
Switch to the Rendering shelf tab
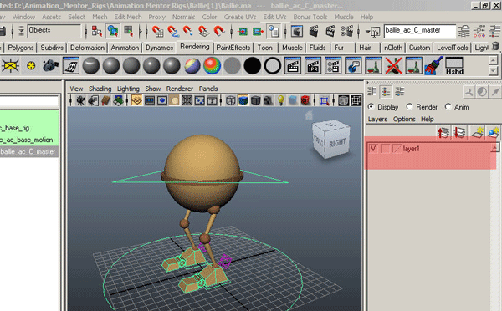click(195, 47)
